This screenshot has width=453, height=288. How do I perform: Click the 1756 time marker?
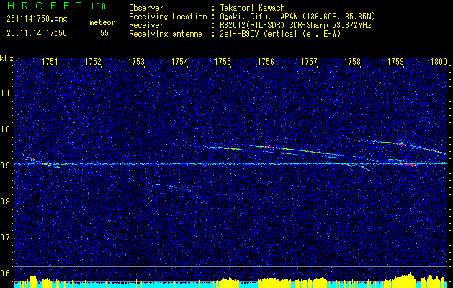pyautogui.click(x=266, y=62)
